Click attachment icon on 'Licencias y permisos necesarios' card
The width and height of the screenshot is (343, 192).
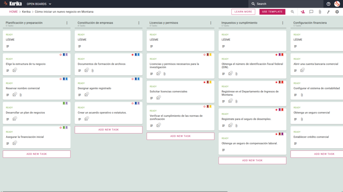coord(164,74)
